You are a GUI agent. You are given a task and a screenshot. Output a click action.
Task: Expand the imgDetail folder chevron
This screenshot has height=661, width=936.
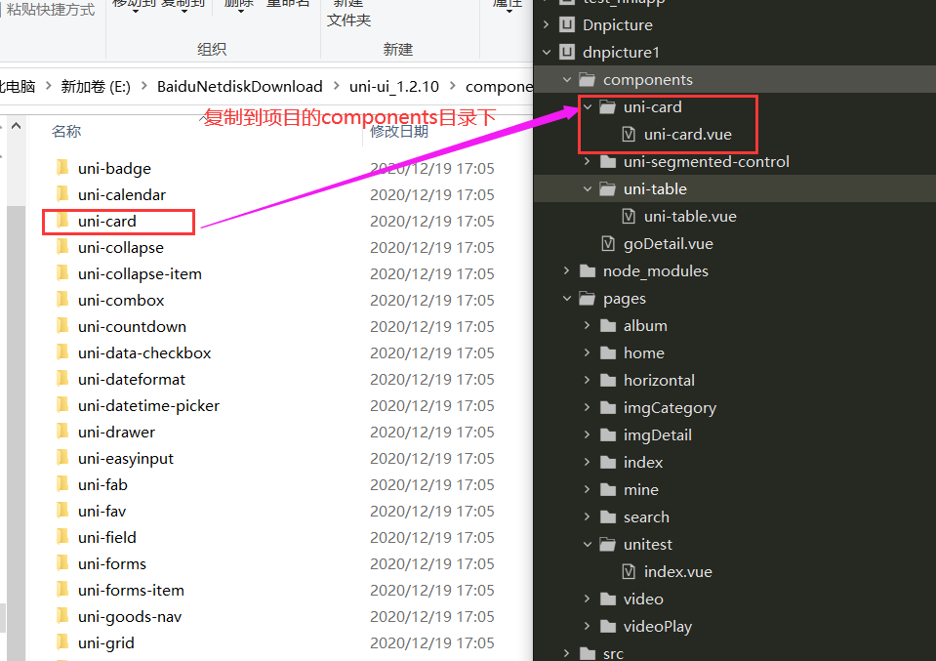587,434
